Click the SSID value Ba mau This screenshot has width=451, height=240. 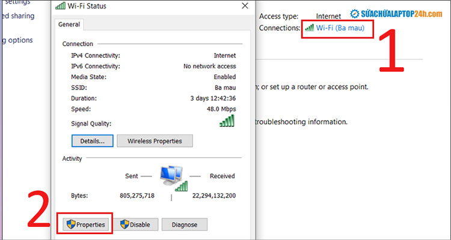click(x=224, y=88)
